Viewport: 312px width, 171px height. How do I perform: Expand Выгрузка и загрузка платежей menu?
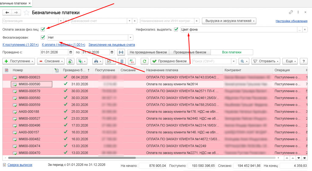pos(229,21)
